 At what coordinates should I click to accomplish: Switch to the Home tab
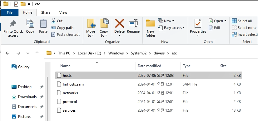click(x=27, y=12)
